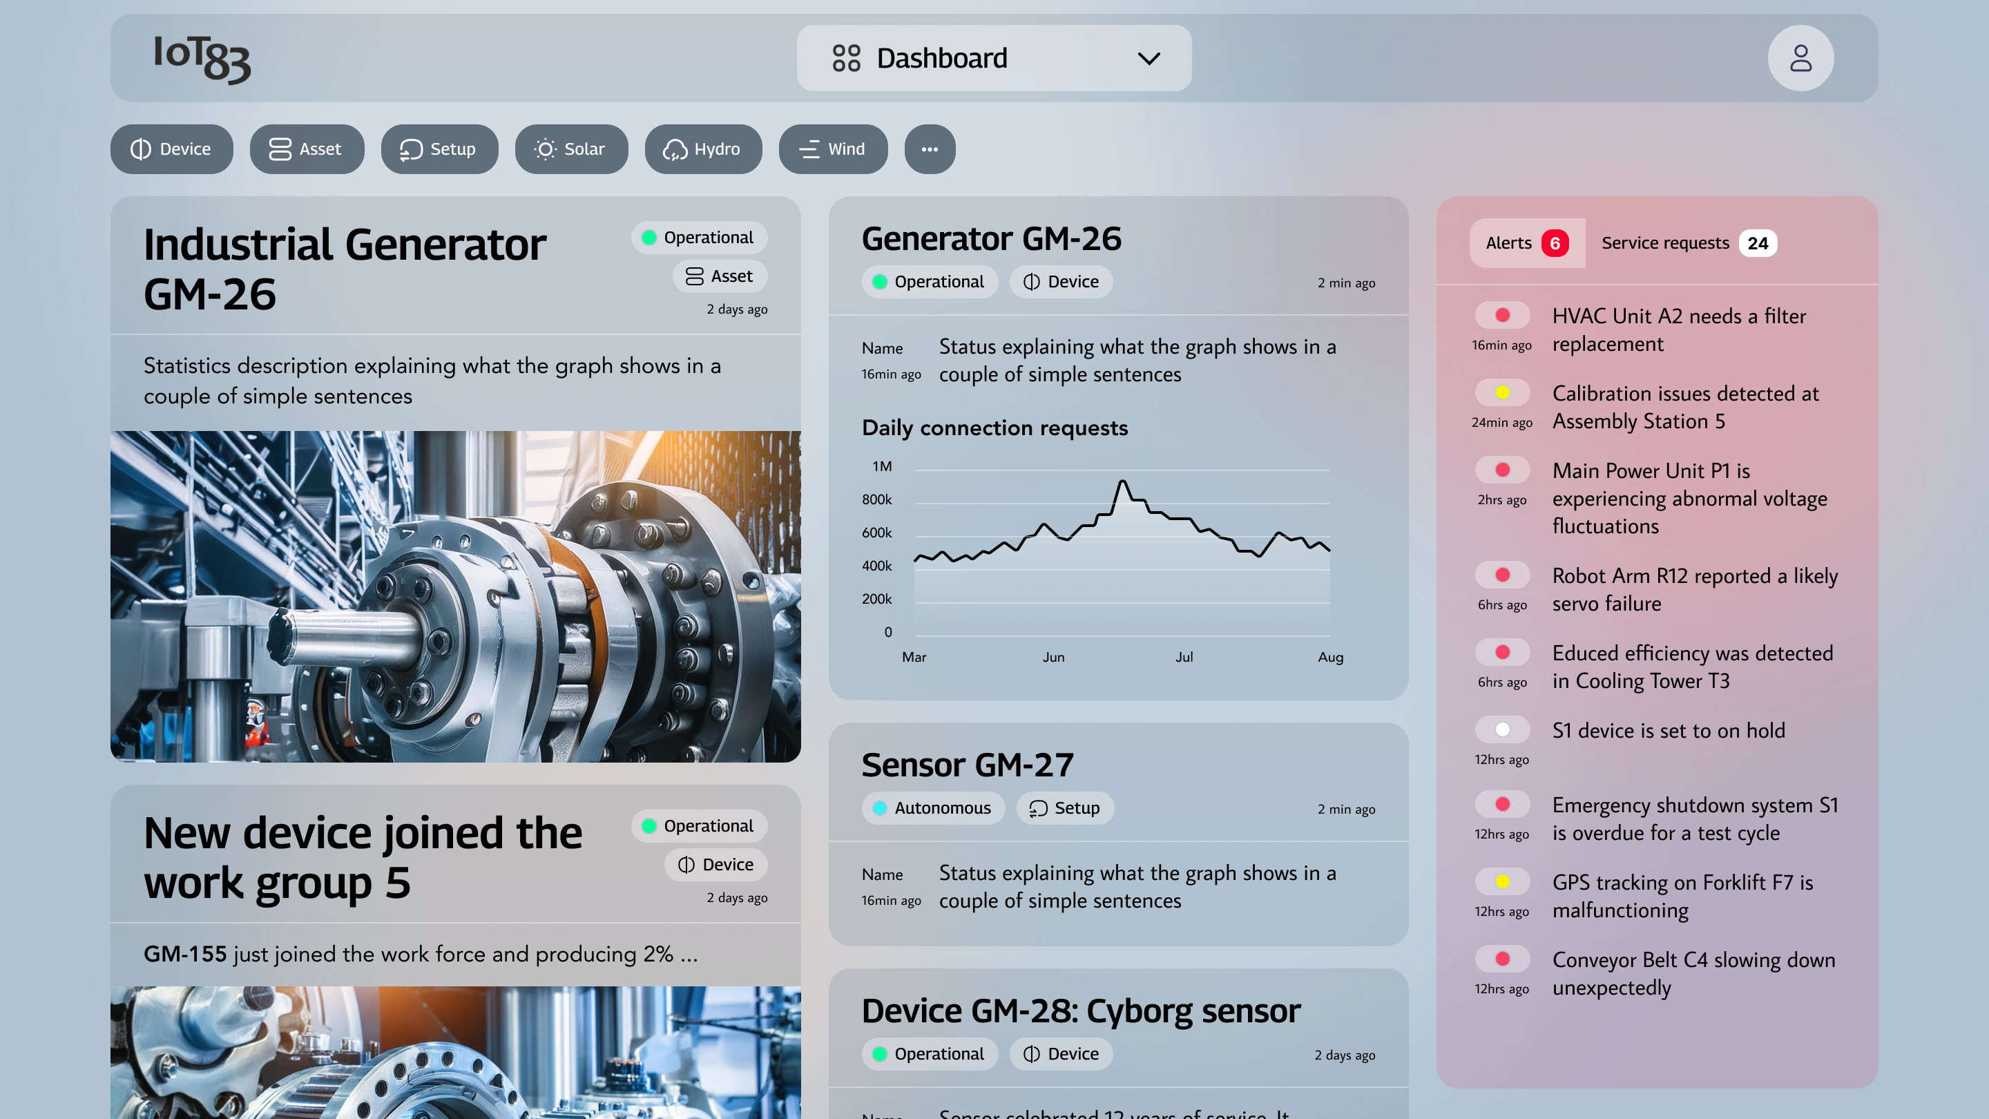Click the Solar sun icon
The height and width of the screenshot is (1119, 1989).
tap(544, 149)
